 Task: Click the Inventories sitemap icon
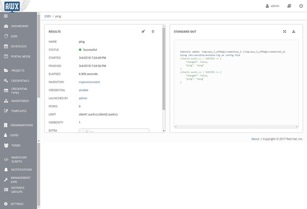6,101
